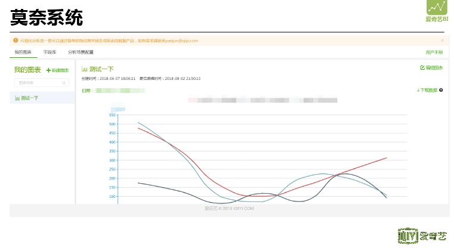
Task: Click the blurred date range field after 日期
Action: [120, 91]
